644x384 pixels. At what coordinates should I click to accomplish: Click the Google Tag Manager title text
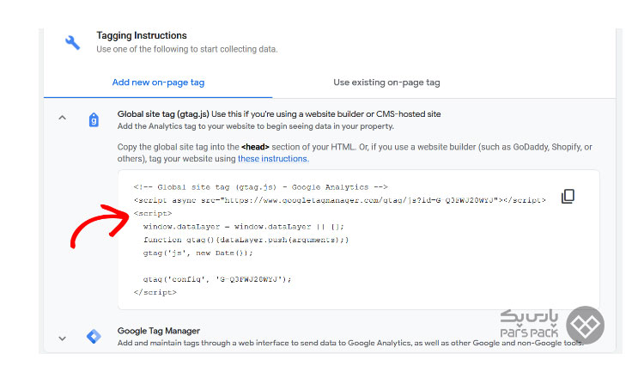[x=159, y=331]
